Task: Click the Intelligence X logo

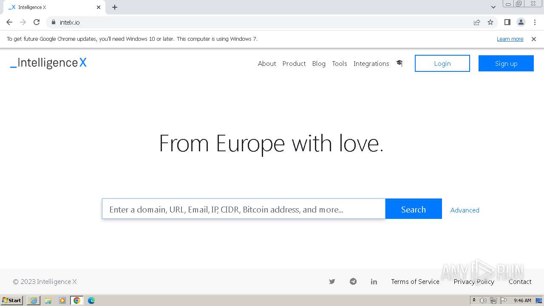Action: point(48,63)
